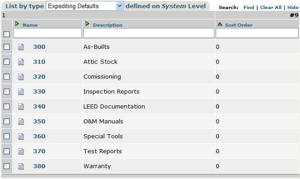Screen dimensions: 300x179
Task: Check the box for Special Tools row
Action: [6, 136]
